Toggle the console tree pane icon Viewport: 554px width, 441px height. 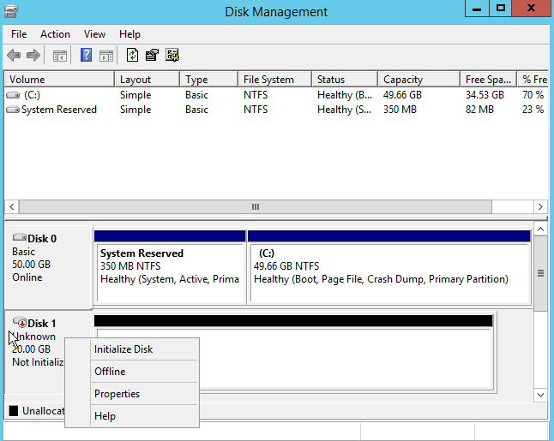[x=60, y=56]
